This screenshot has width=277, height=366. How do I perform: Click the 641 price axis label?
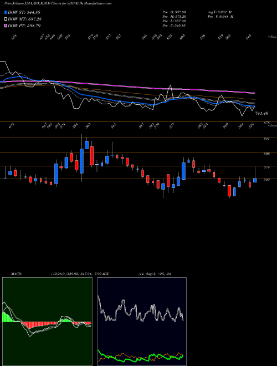[266, 139]
